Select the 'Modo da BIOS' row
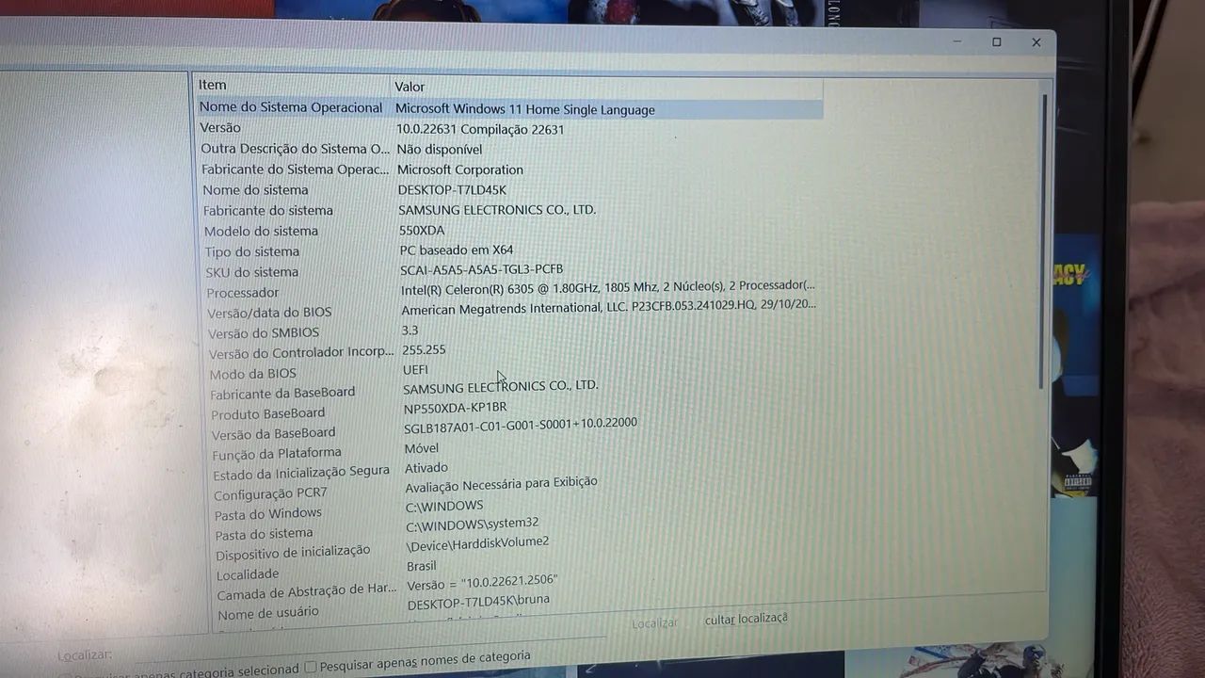Viewport: 1205px width, 678px height. pyautogui.click(x=252, y=373)
